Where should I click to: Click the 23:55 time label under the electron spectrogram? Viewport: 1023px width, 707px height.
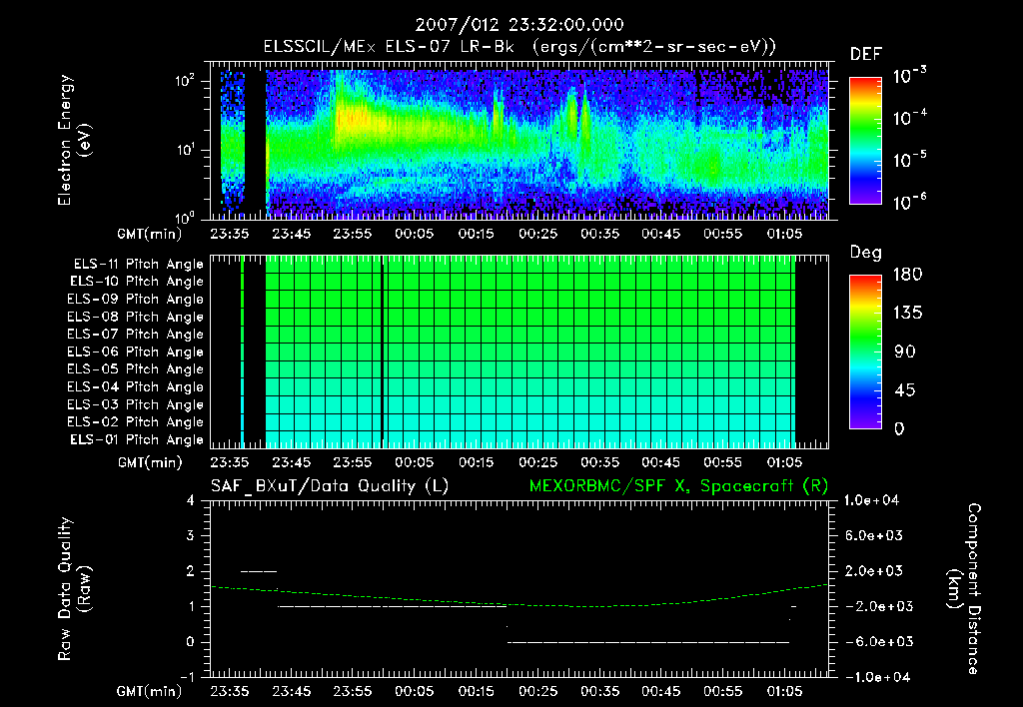(x=353, y=234)
